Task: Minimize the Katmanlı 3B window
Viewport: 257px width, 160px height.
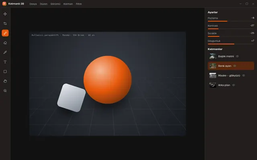Action: pos(241,4)
